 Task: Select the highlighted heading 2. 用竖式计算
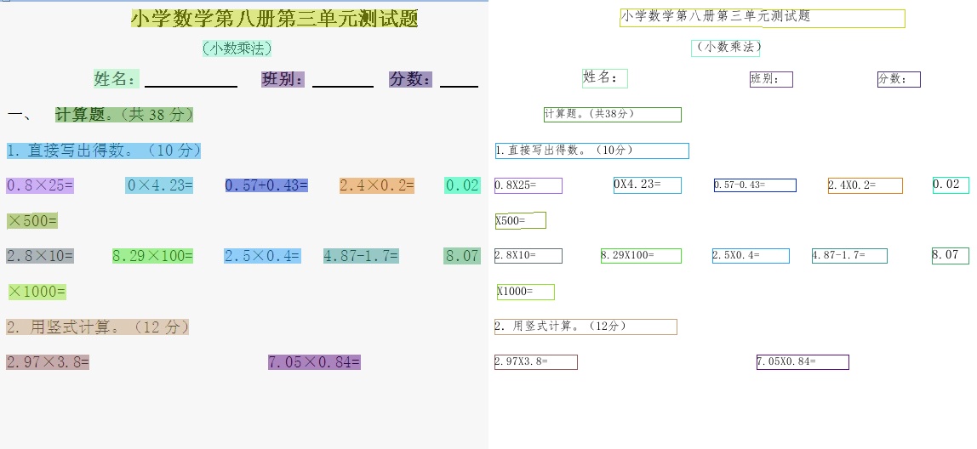pos(97,327)
